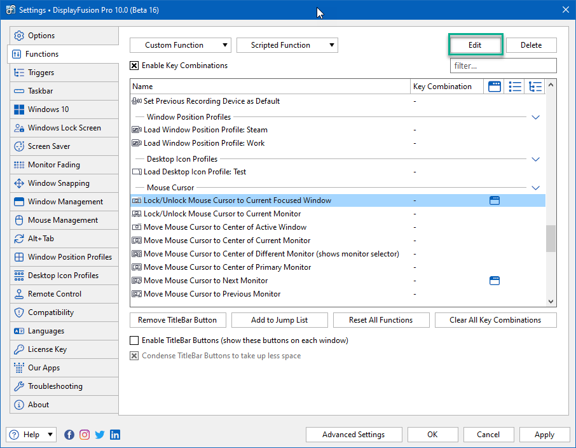Image resolution: width=576 pixels, height=448 pixels.
Task: Open the Window Snapping tab
Action: coord(64,183)
